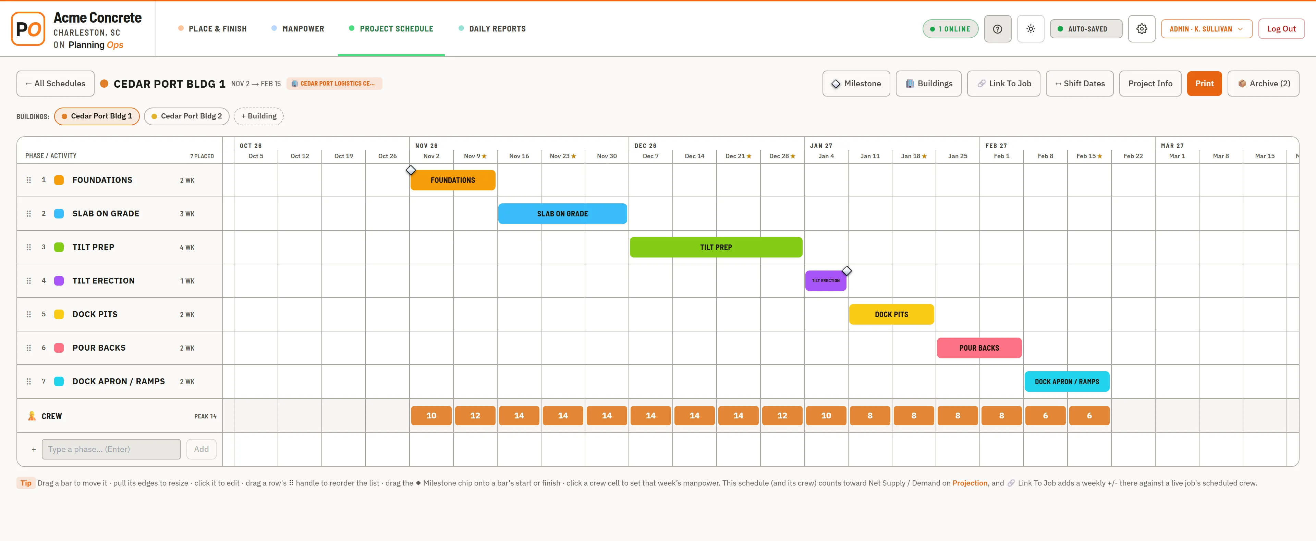Click the pink Pour Backs color swatch

tap(59, 348)
